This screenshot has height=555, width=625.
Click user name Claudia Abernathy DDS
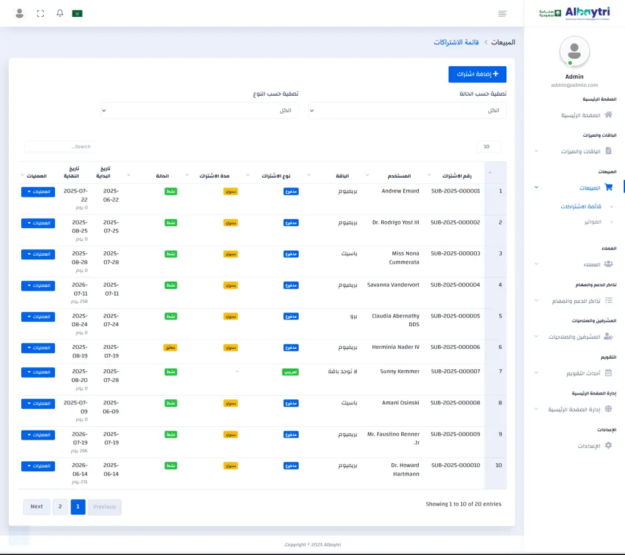coord(396,320)
